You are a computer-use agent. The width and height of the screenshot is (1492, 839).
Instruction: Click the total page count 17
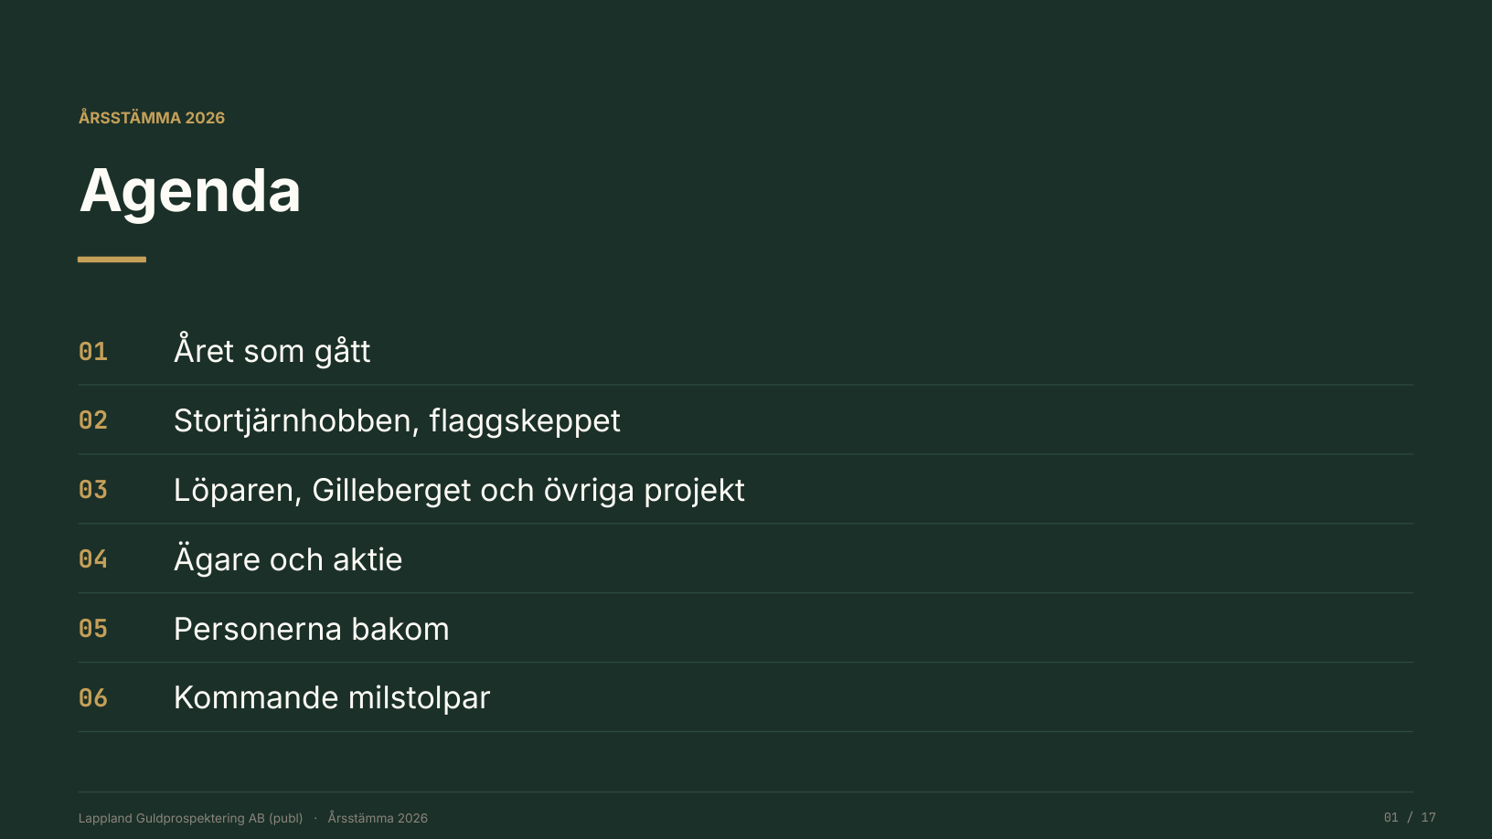click(1428, 817)
